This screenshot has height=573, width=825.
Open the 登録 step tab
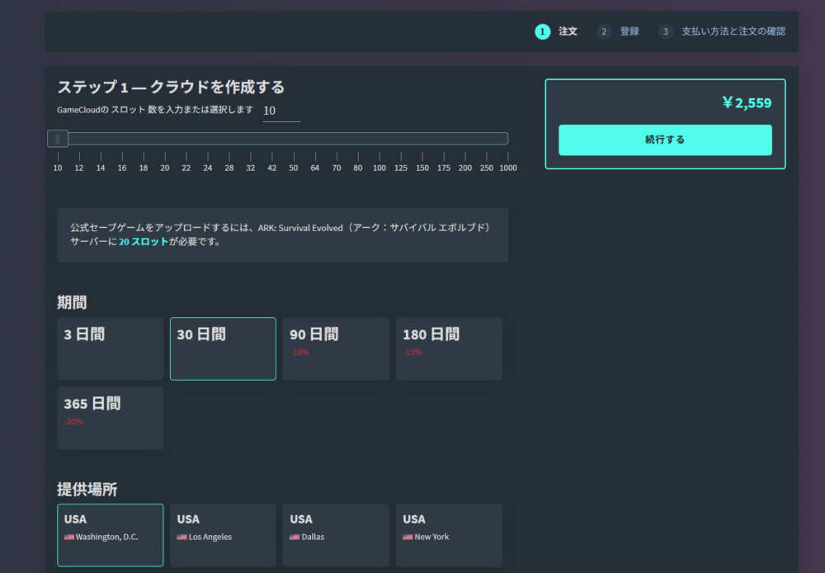coord(629,31)
